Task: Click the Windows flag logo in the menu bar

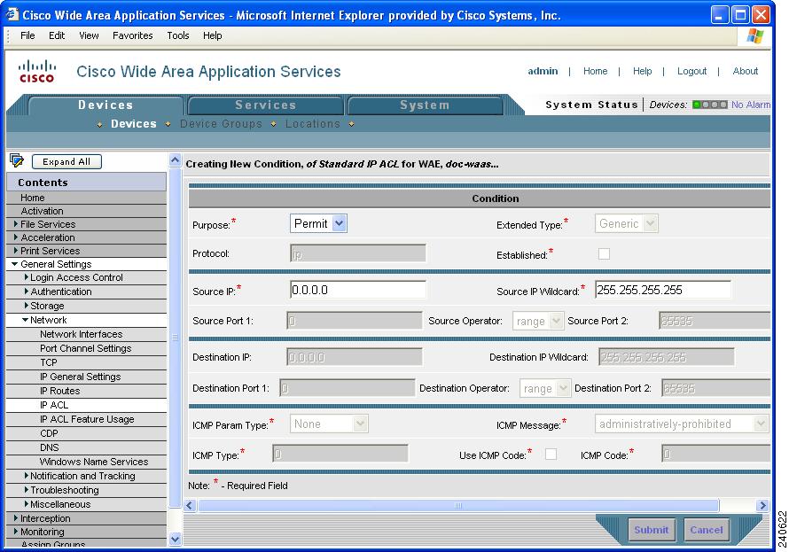Action: pyautogui.click(x=754, y=35)
